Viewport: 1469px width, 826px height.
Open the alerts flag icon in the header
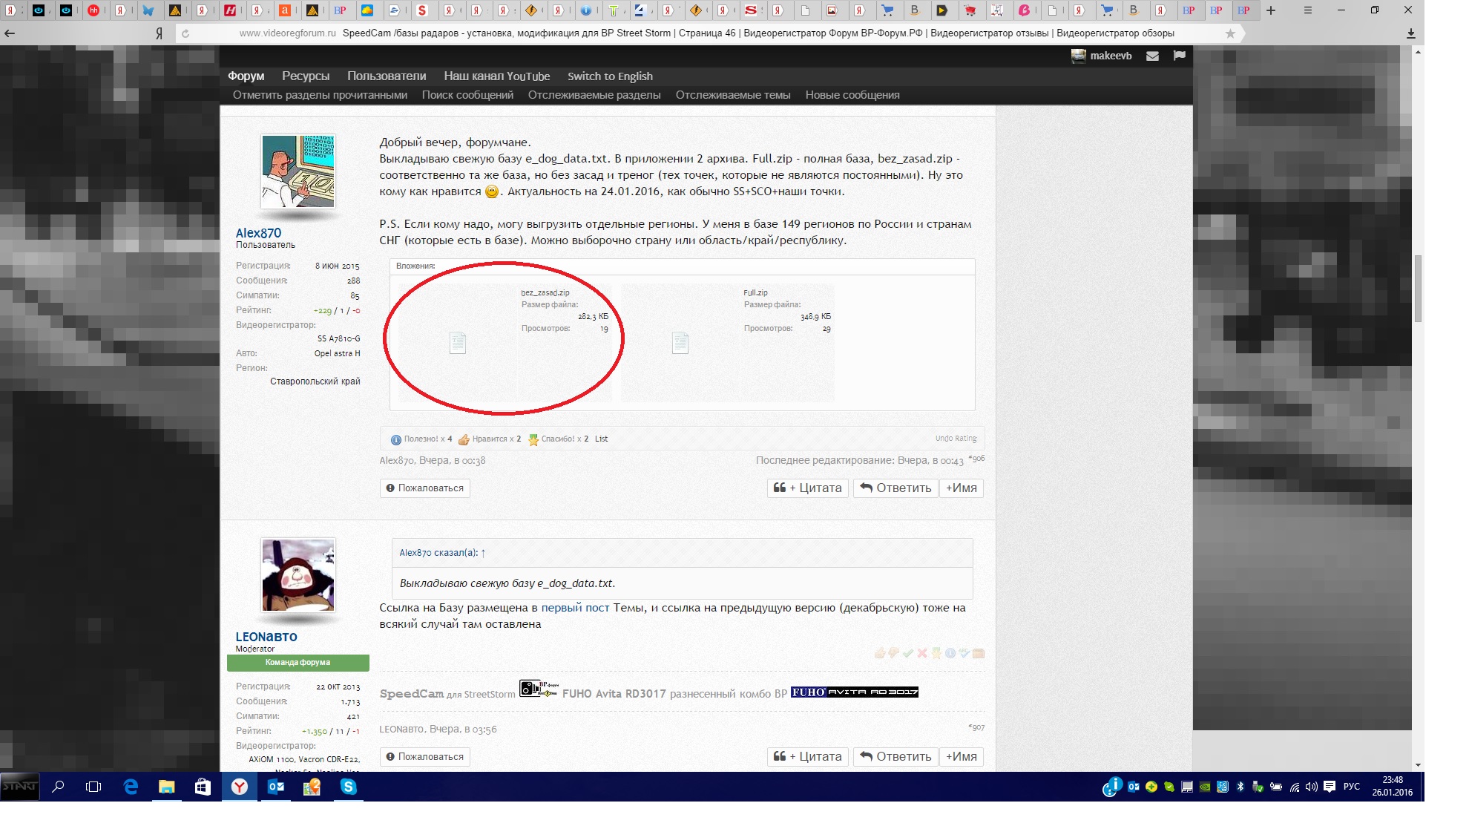click(1180, 56)
